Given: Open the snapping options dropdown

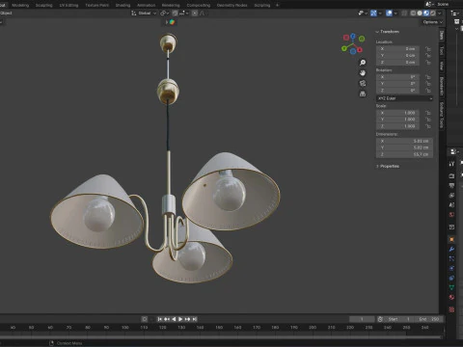Looking at the screenshot, I should point(183,13).
